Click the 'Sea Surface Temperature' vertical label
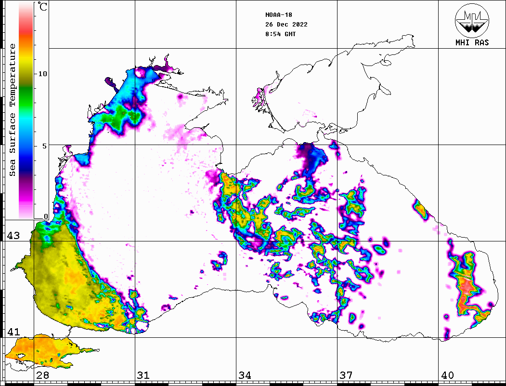Image resolution: width=506 pixels, height=386 pixels. click(12, 110)
